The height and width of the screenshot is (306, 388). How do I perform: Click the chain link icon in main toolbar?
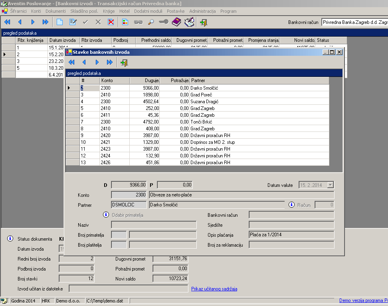138,22
